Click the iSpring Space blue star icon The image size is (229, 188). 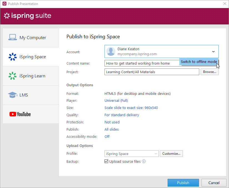pyautogui.click(x=13, y=57)
